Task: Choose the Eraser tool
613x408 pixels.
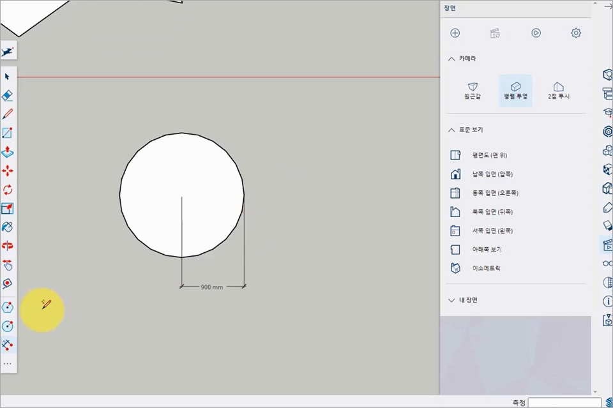Action: tap(8, 95)
